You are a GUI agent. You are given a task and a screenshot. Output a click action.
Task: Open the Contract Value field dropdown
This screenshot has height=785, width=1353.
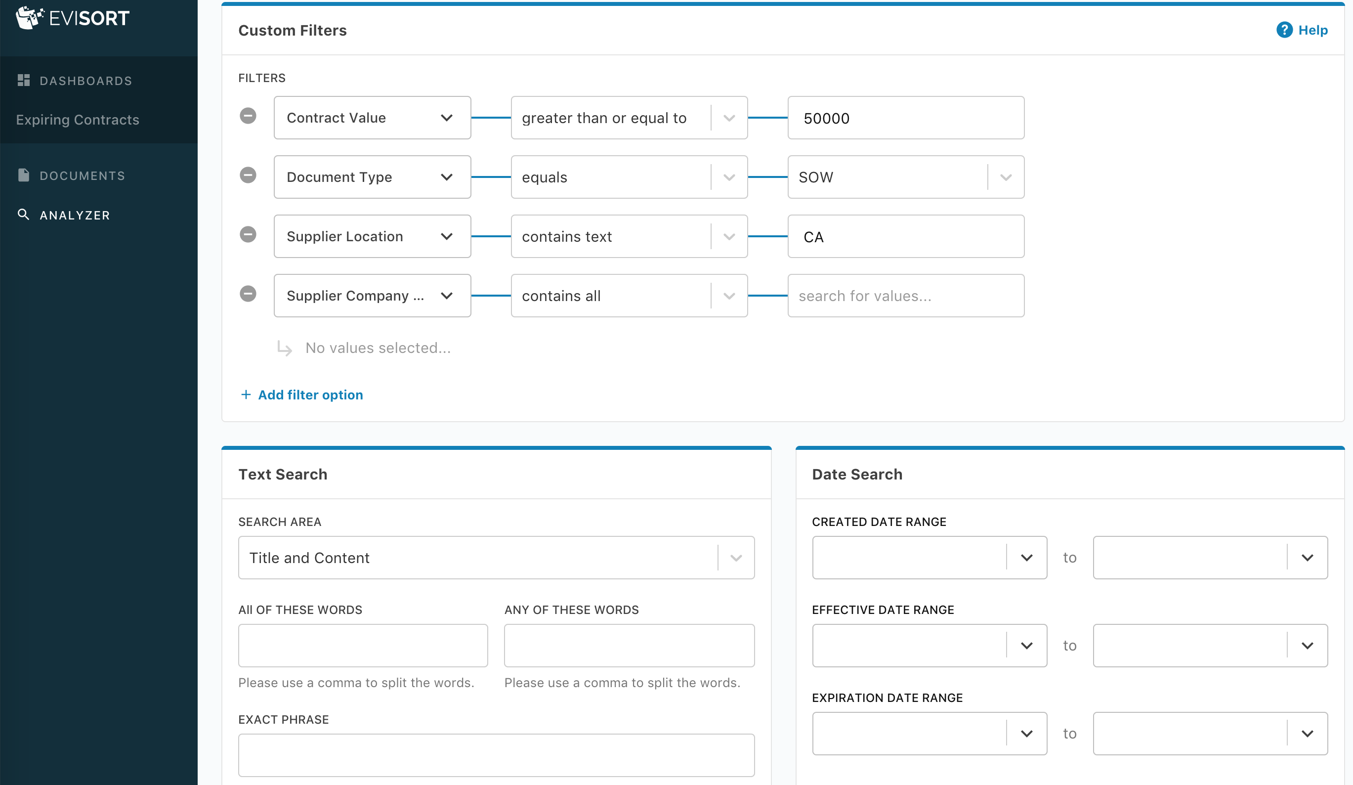tap(372, 118)
